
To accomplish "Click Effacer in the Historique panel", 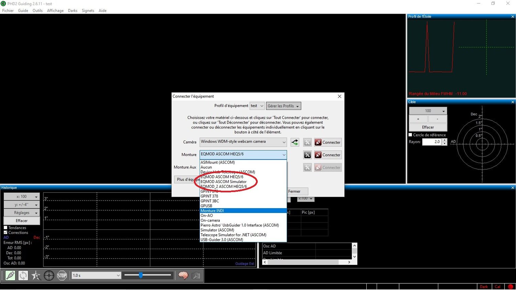I will pos(22,221).
